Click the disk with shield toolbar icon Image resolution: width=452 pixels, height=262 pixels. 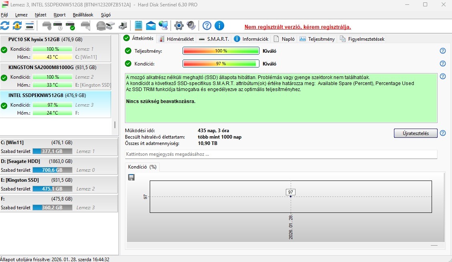[47, 26]
